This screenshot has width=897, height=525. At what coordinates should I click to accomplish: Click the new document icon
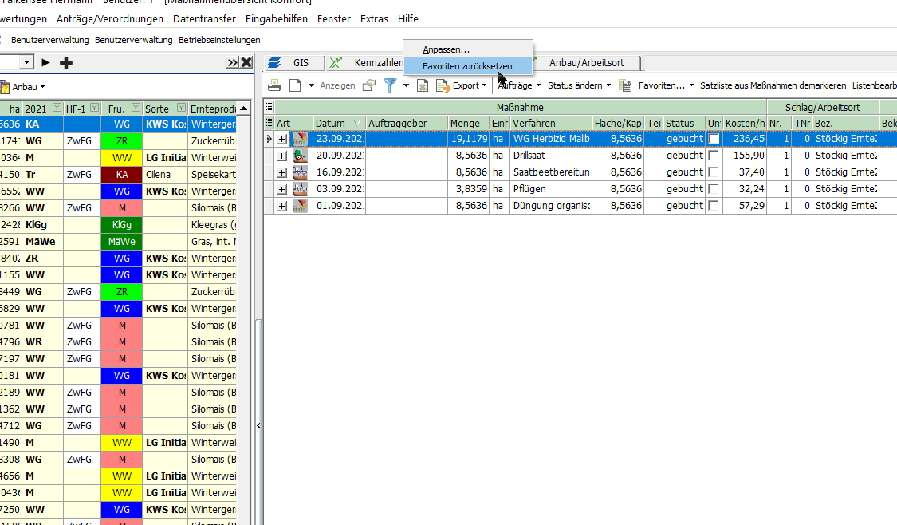(295, 85)
